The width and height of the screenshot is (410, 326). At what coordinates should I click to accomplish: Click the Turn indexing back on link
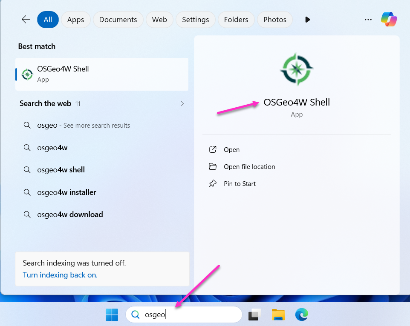[60, 275]
